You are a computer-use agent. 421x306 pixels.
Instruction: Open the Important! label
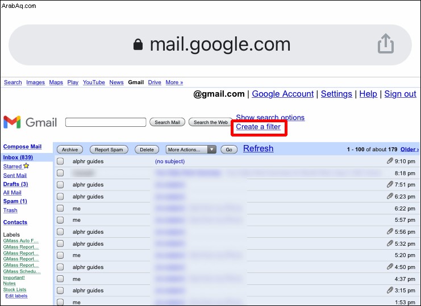14,278
